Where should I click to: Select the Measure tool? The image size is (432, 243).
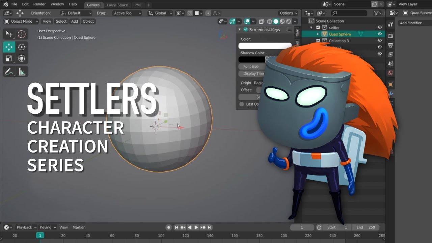[22, 72]
